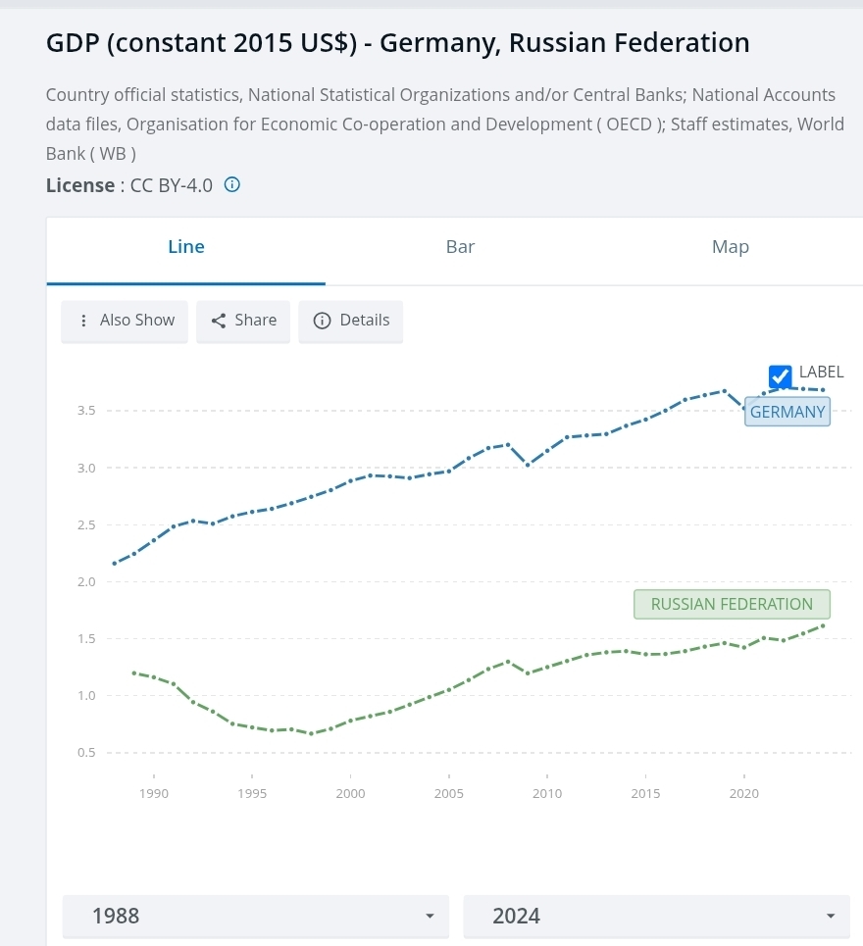Click the Share arrow icon

pos(219,321)
